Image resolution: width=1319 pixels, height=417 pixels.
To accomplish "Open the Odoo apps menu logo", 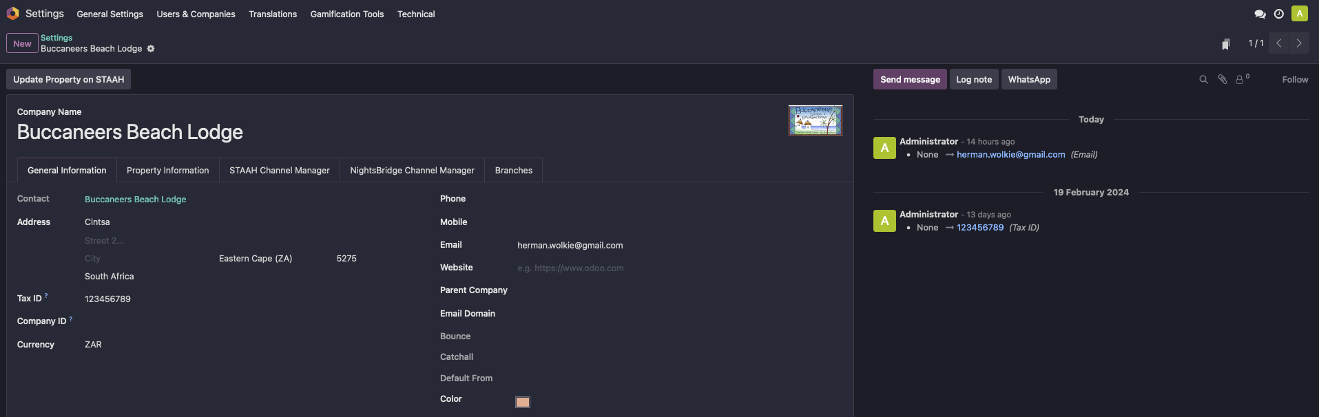I will [12, 13].
